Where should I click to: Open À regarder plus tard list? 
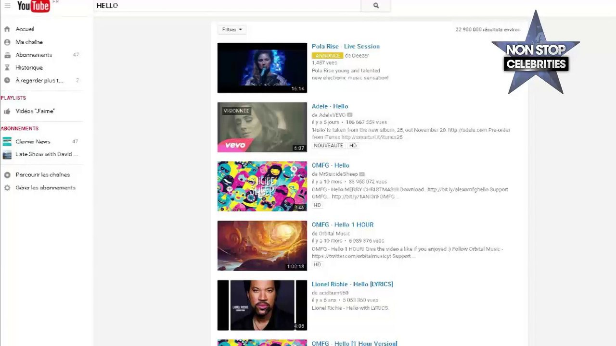tap(39, 81)
